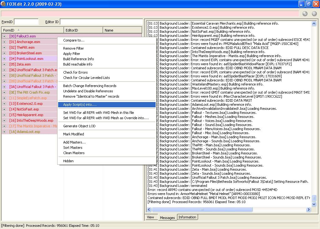
Task: Expand the [14] NotSoFast.esp node
Action: (4, 110)
